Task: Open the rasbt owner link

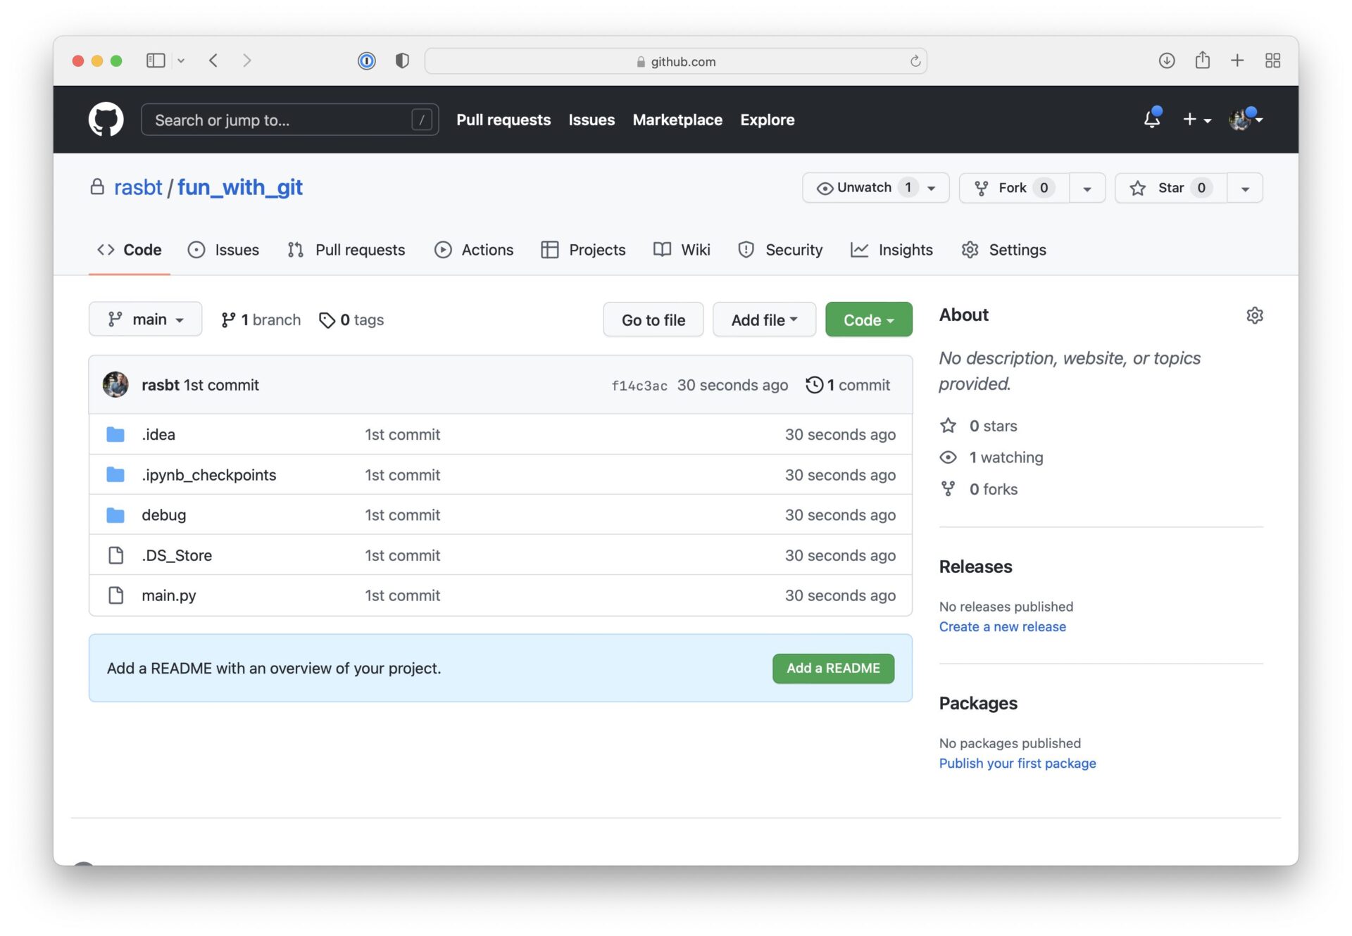Action: 138,188
